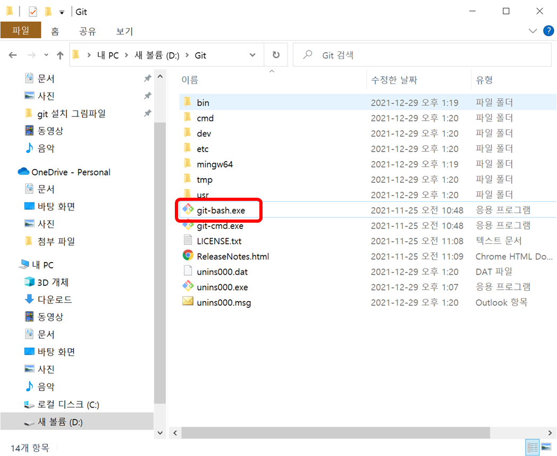The width and height of the screenshot is (557, 456).
Task: Click the ReleaseNotes.html Chrome icon
Action: pyautogui.click(x=188, y=256)
